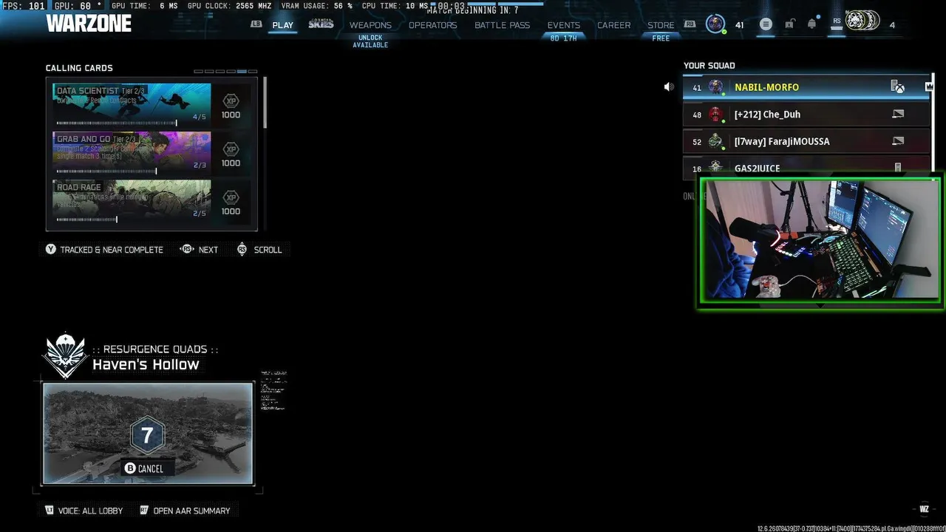Open the Skies mode tab
The image size is (946, 532).
[321, 24]
